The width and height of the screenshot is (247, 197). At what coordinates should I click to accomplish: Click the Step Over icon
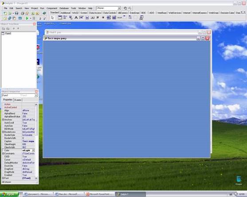45,19
